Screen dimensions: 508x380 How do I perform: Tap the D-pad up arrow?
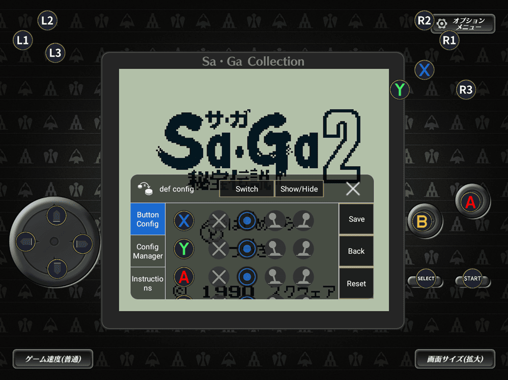coord(57,216)
